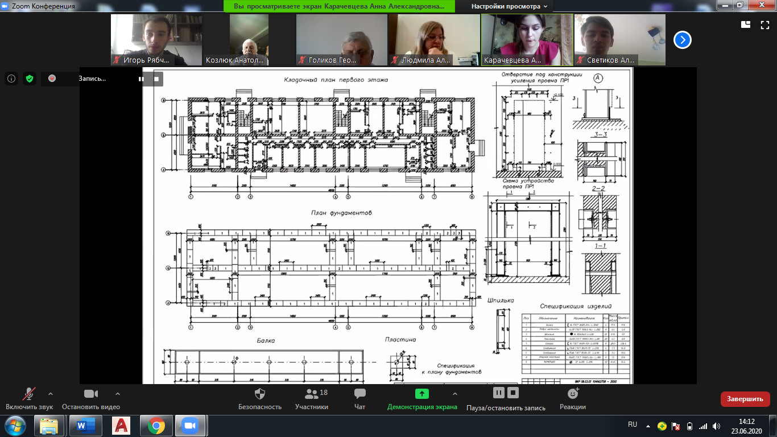Unmute microphone with Включить звук button
The height and width of the screenshot is (437, 777).
pyautogui.click(x=29, y=399)
